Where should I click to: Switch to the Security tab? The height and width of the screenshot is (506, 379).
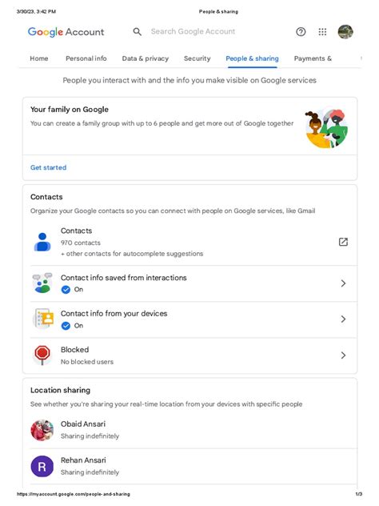pyautogui.click(x=197, y=58)
